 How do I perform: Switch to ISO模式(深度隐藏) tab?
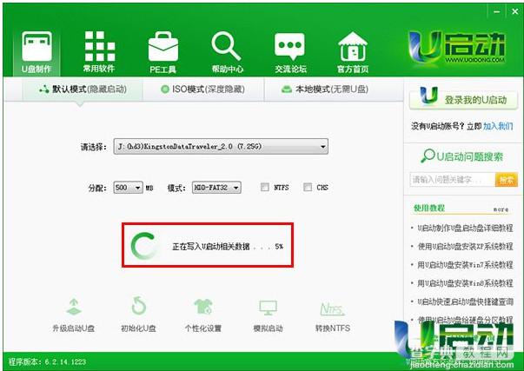coord(203,89)
